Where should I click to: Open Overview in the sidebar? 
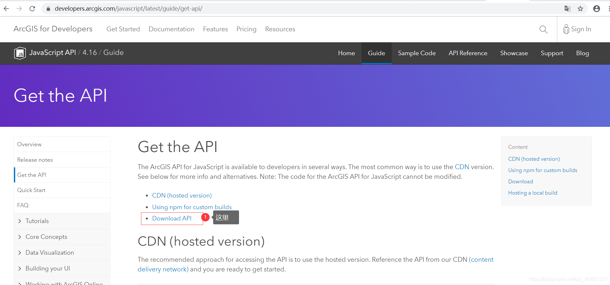pos(62,144)
